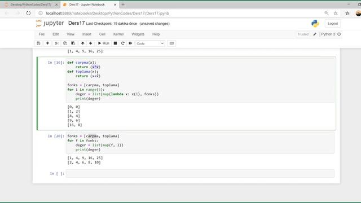Open the browser profile avatar
Viewport: 361px width, 203px height.
click(358, 13)
